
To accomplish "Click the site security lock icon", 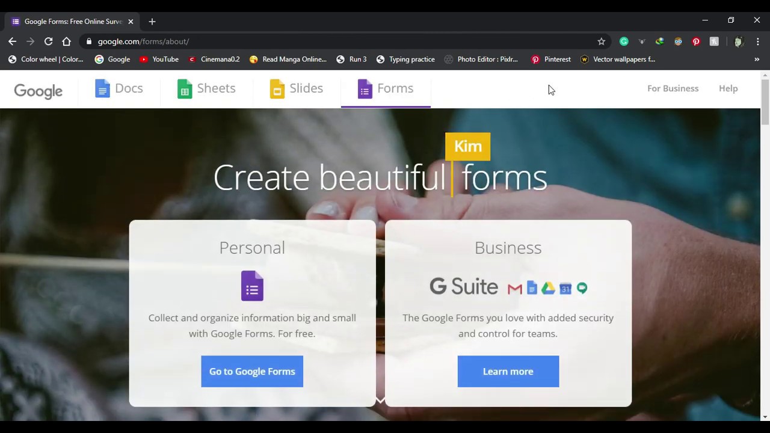I will (89, 41).
